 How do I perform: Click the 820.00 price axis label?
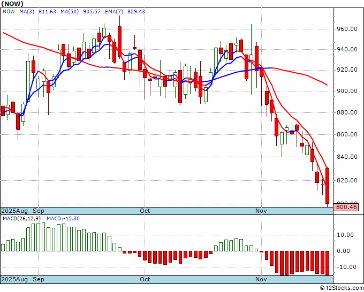pos(347,180)
